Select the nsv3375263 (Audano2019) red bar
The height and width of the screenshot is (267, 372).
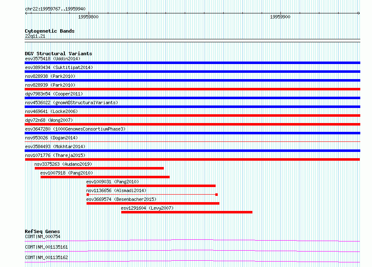99,168
